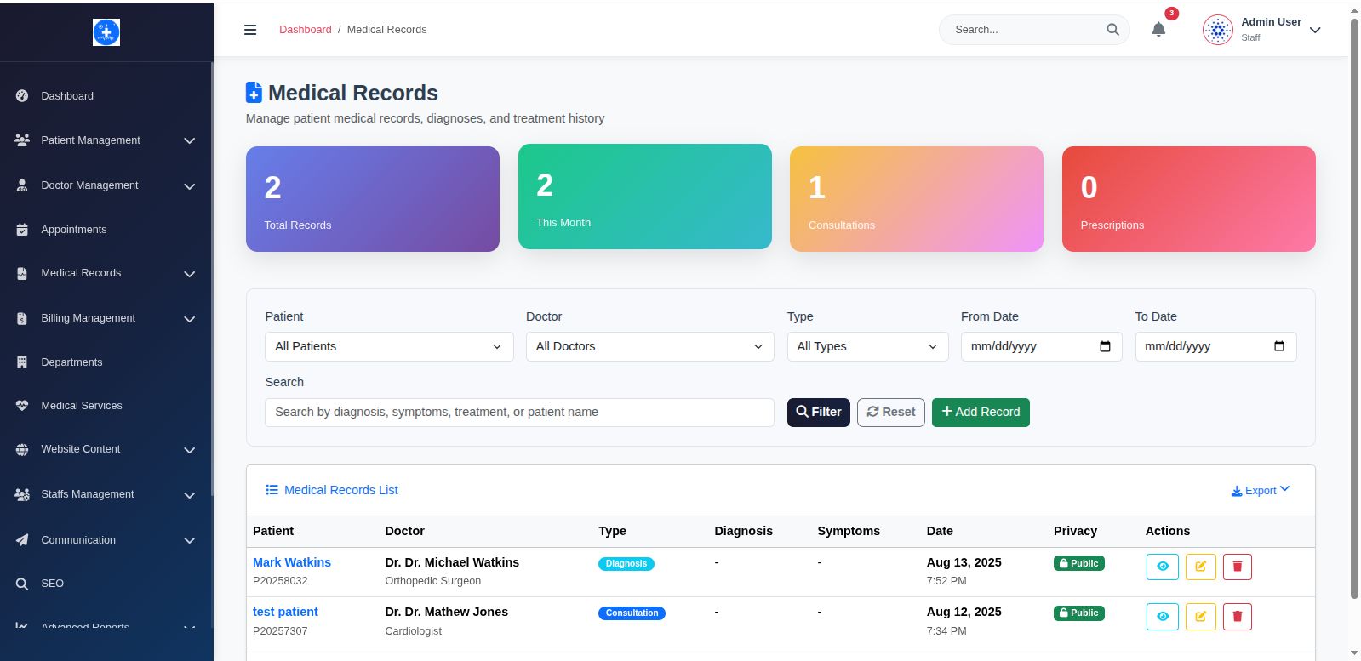The height and width of the screenshot is (661, 1361).
Task: Open Appointments from the sidebar
Action: pyautogui.click(x=74, y=230)
